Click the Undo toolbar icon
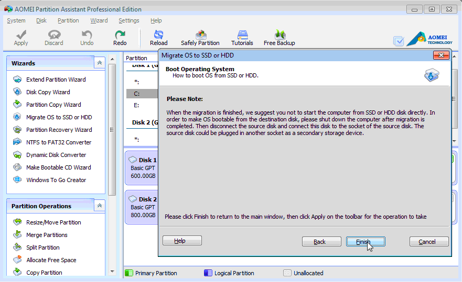 [x=87, y=38]
